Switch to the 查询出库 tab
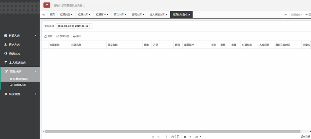Viewport: 311px width, 139px height. [x=137, y=15]
